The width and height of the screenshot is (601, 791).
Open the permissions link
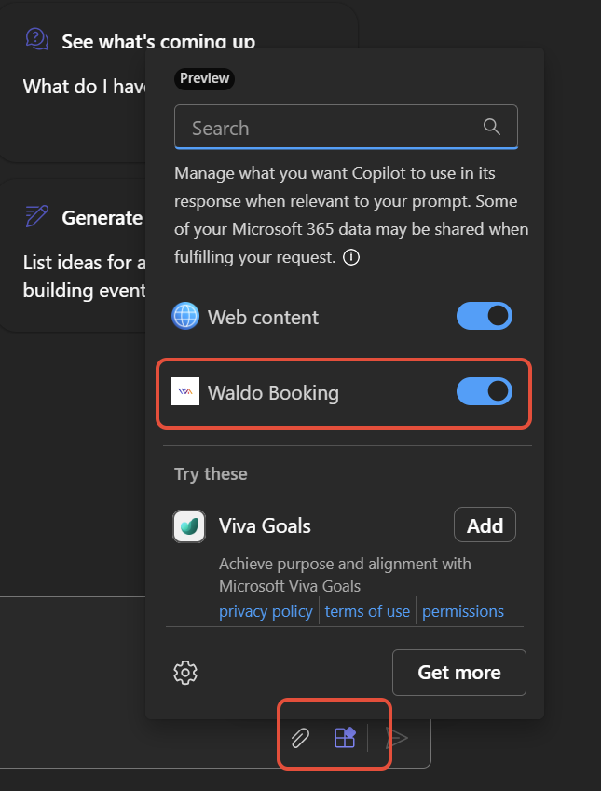[463, 611]
